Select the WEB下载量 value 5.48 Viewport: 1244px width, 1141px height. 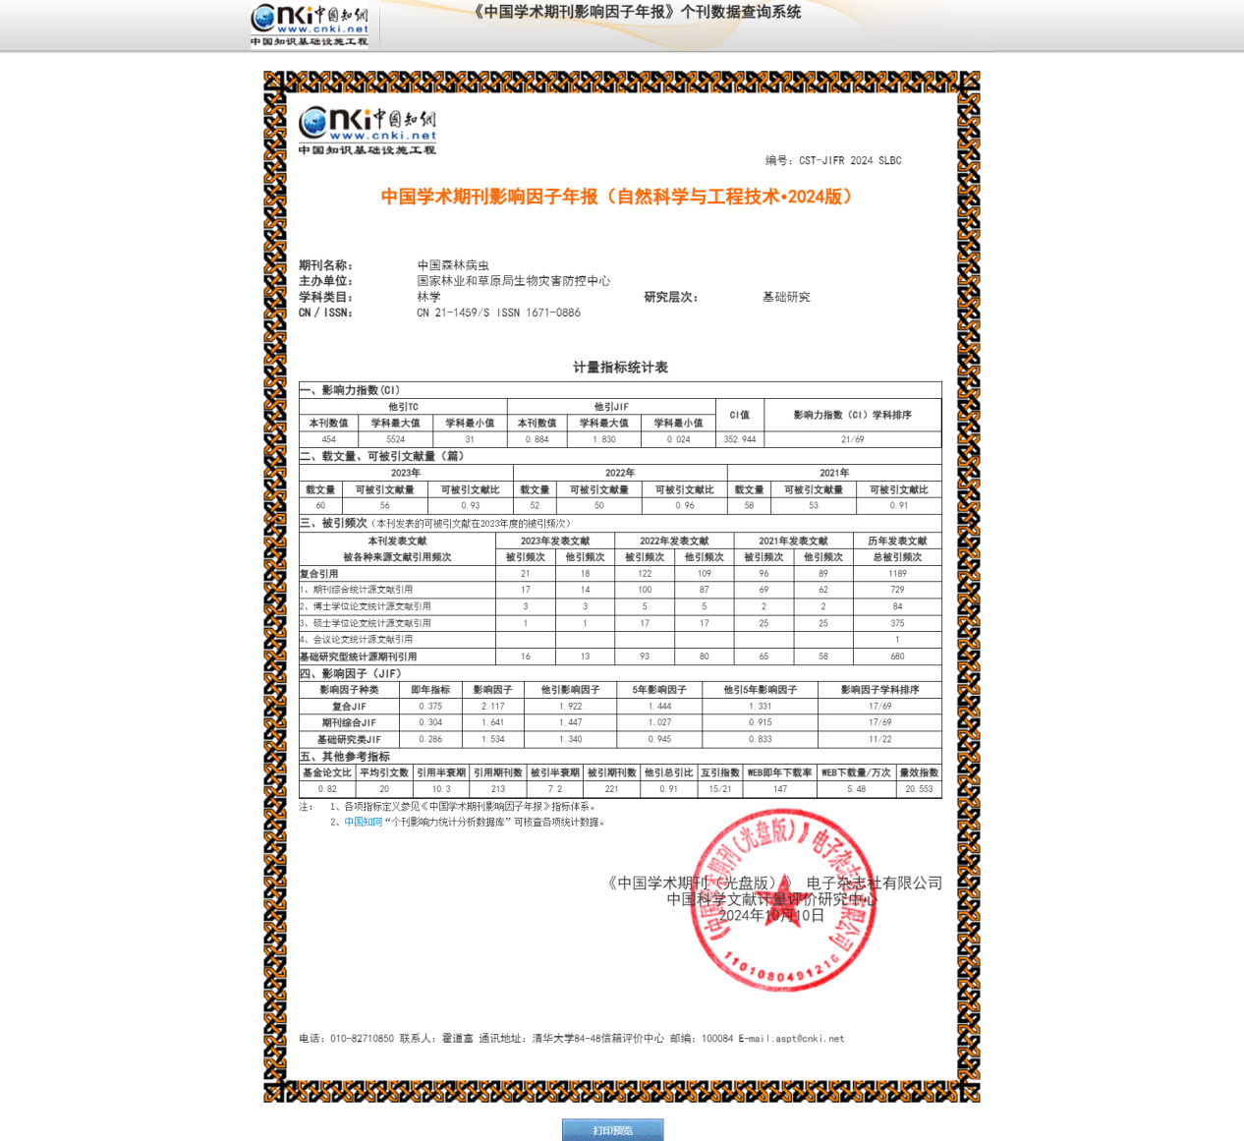pos(856,789)
